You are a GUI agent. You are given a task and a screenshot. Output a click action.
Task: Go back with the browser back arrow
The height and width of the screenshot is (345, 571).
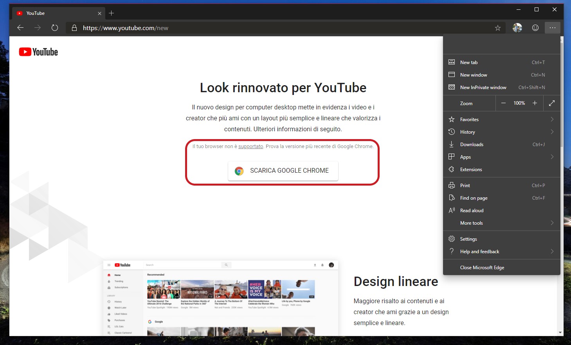[20, 28]
